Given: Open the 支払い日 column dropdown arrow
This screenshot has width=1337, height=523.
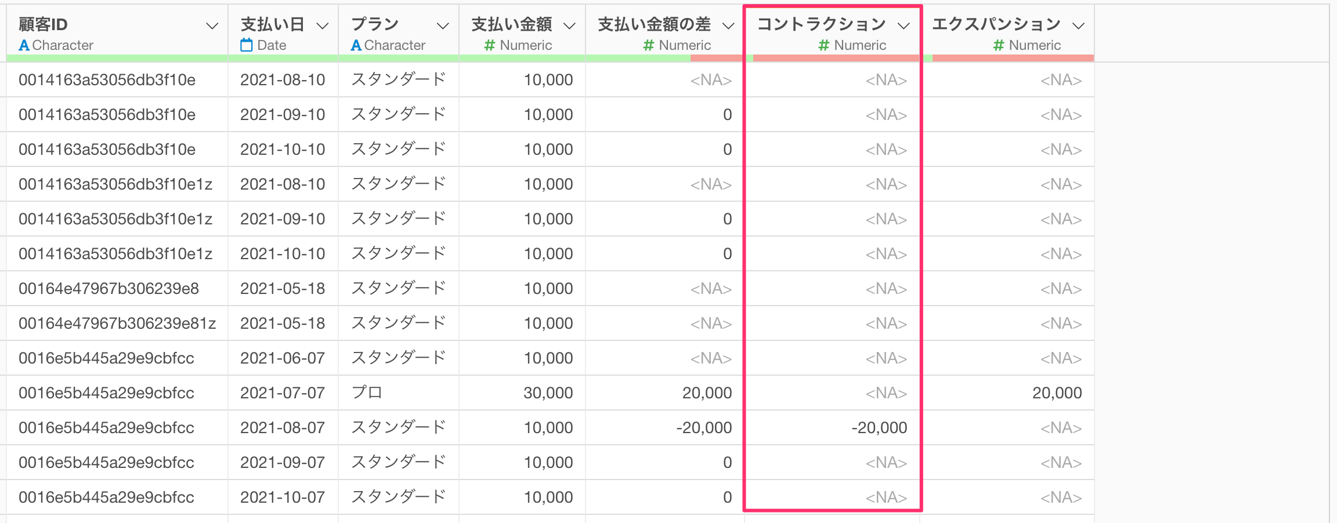Looking at the screenshot, I should coord(323,26).
